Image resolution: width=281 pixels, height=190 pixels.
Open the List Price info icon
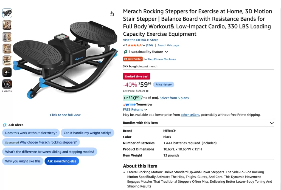147,91
